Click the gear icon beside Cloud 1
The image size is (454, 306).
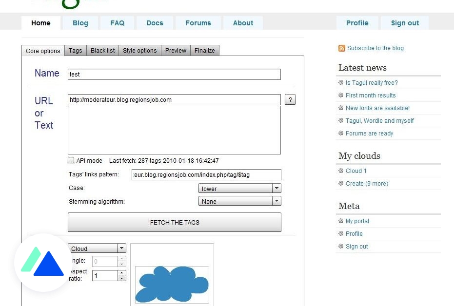tap(341, 171)
